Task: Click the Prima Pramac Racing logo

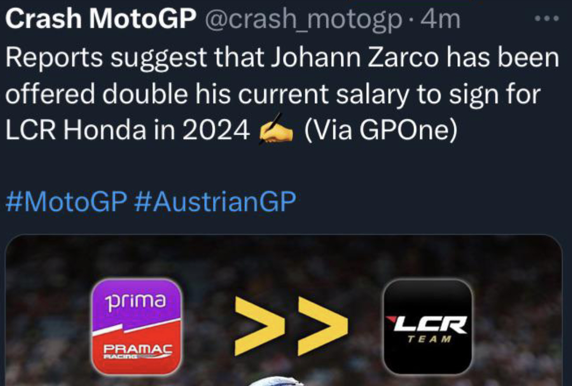Action: tap(136, 326)
